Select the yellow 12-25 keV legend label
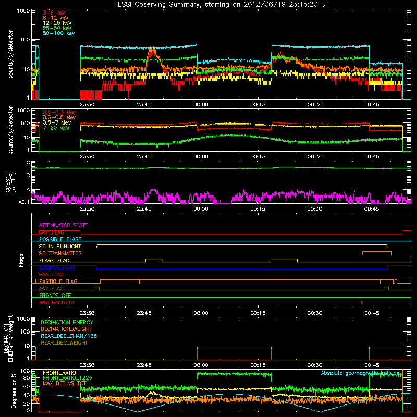This screenshot has width=417, height=417. coord(57,23)
